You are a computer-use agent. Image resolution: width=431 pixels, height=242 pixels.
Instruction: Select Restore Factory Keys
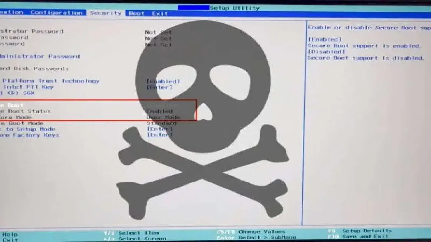pyautogui.click(x=29, y=135)
